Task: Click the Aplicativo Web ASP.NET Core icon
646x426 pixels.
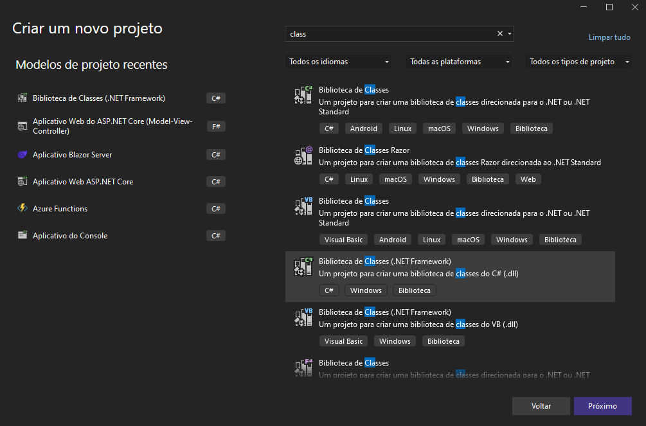Action: pyautogui.click(x=22, y=181)
